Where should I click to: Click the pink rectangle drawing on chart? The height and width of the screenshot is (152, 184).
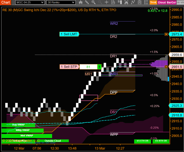coord(89,98)
